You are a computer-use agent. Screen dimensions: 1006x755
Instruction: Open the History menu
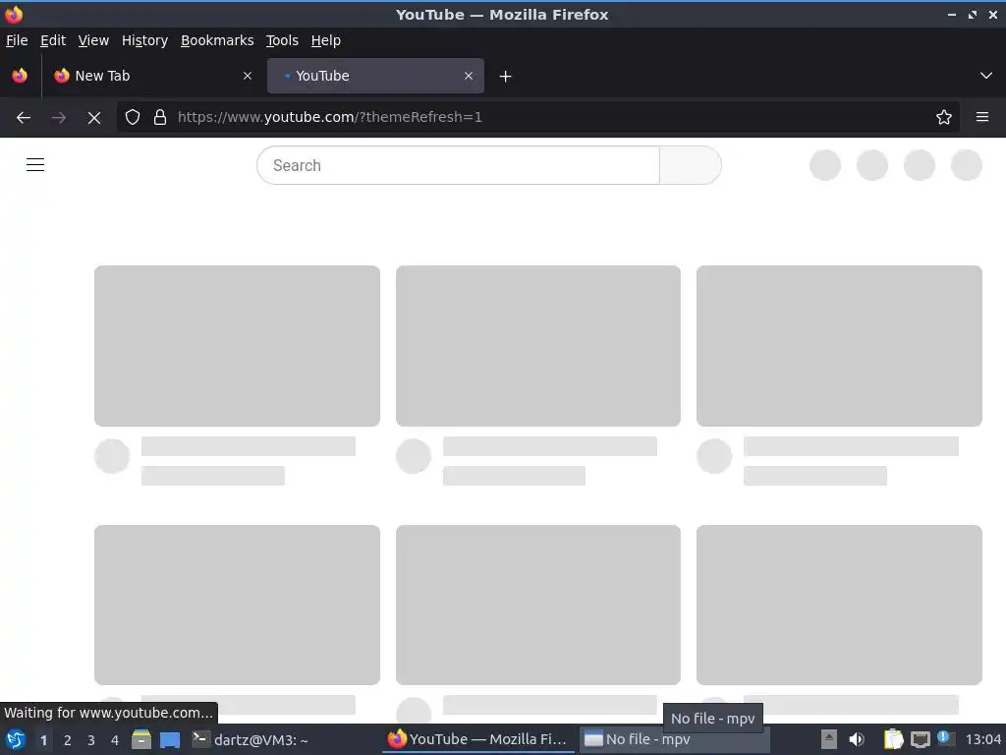[145, 40]
